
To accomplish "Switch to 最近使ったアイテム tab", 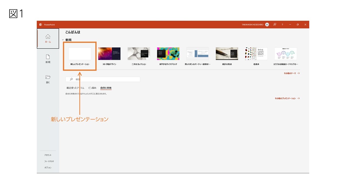I will pos(75,88).
